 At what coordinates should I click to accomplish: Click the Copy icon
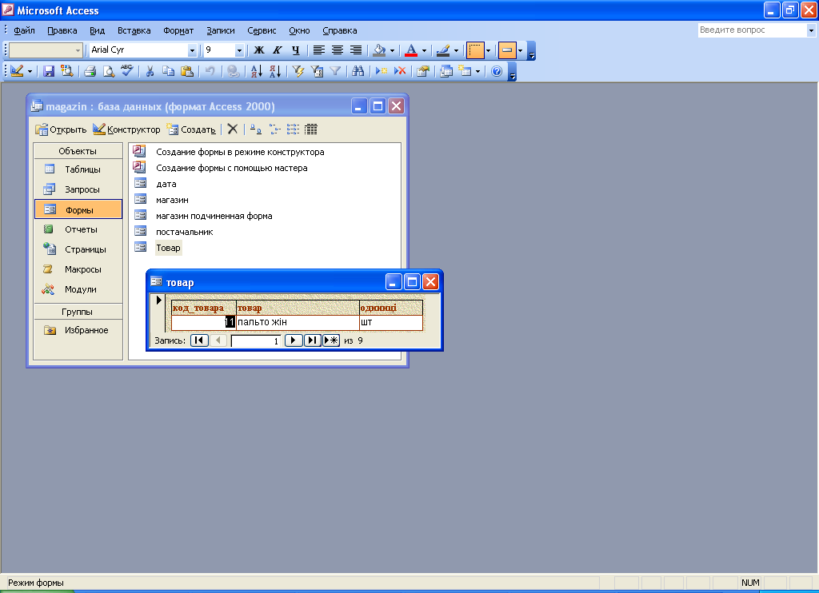[x=168, y=71]
